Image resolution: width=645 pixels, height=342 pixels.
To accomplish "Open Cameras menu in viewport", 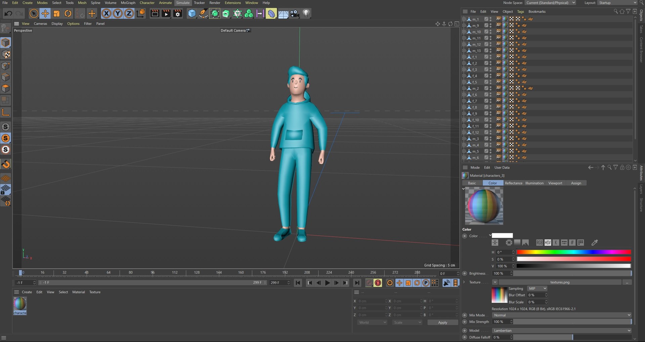I will click(x=40, y=24).
